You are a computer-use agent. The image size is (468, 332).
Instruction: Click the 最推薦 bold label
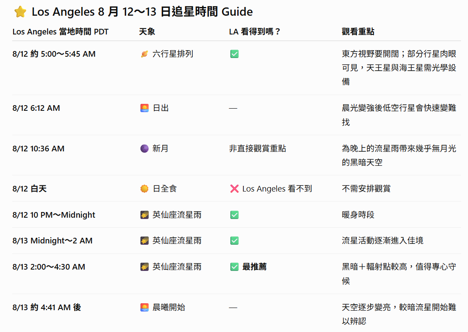[x=254, y=267]
